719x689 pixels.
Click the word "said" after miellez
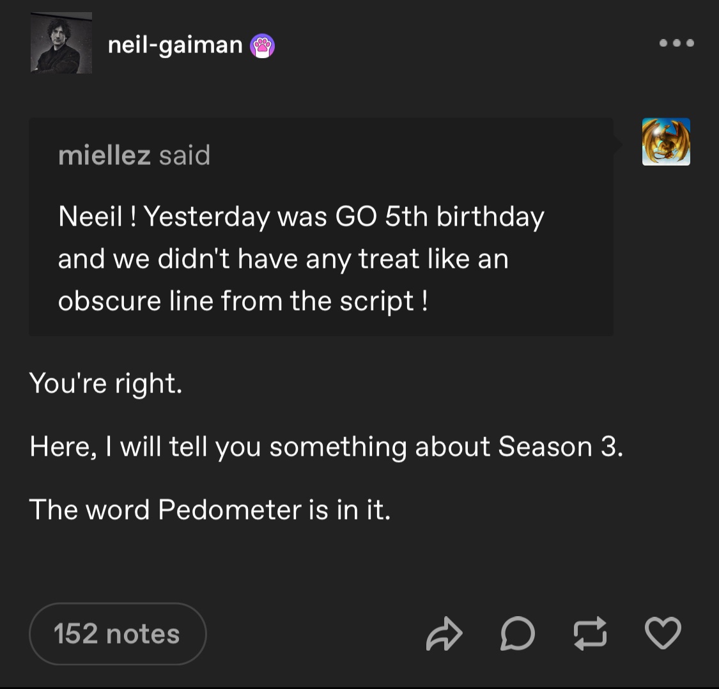coord(185,155)
